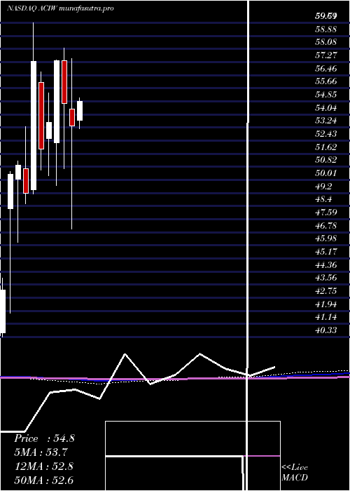The width and height of the screenshot is (350, 491).
Task: Pick the 45.17 price level
Action: tap(326, 251)
